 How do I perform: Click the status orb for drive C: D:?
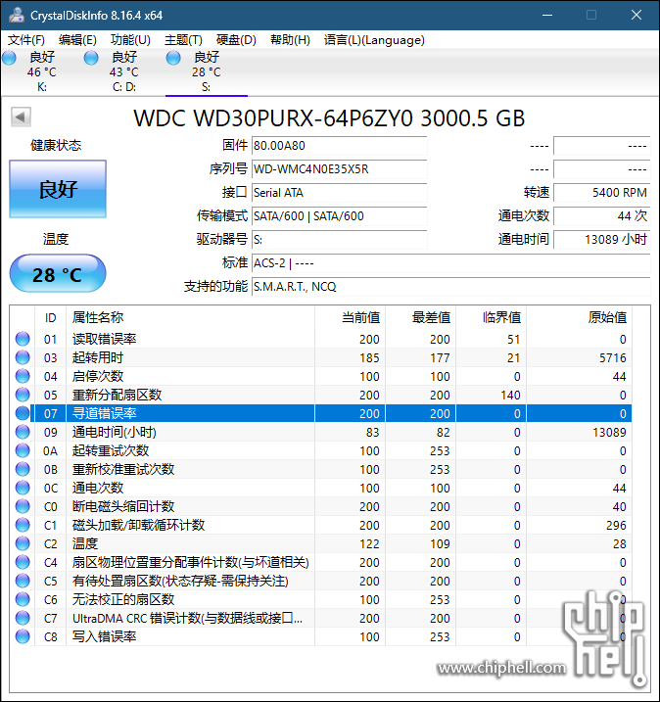(x=91, y=58)
